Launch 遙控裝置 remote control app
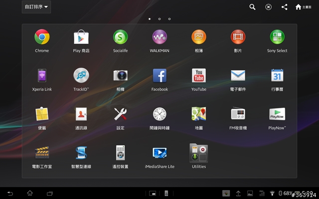The width and height of the screenshot is (319, 199). [x=121, y=153]
